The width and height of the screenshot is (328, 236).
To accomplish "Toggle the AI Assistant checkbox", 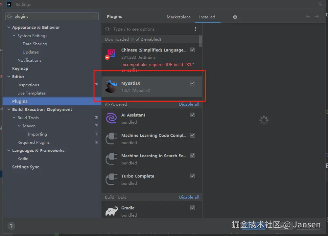I will (193, 115).
